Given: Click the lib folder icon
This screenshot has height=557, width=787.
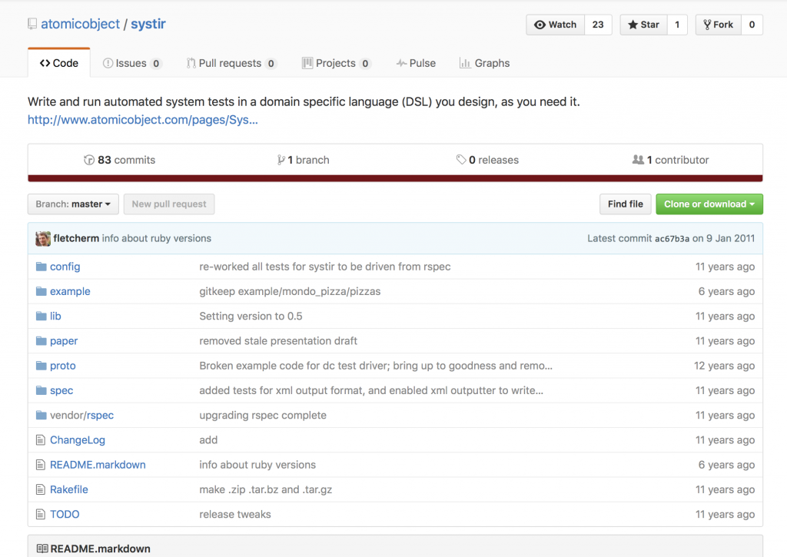Looking at the screenshot, I should point(42,316).
